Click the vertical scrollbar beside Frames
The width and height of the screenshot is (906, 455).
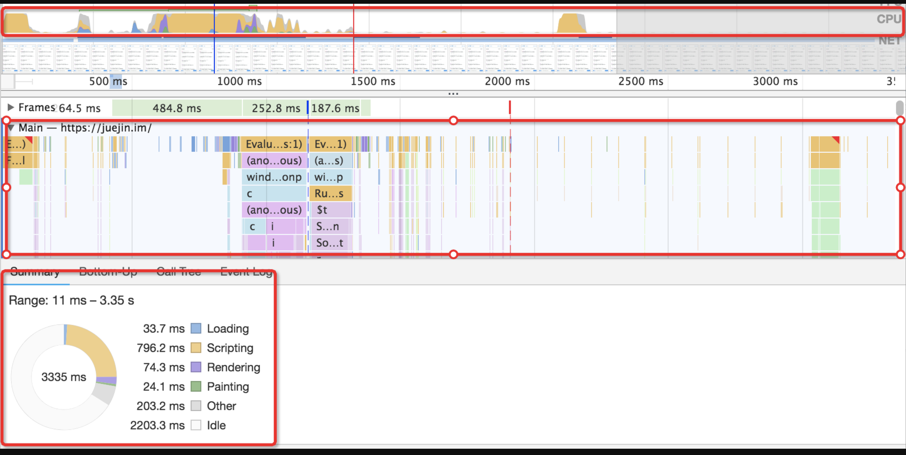(899, 108)
